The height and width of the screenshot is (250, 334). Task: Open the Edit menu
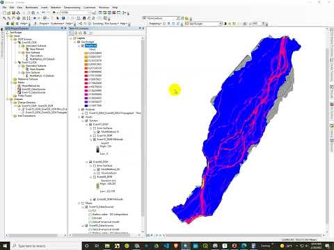pyautogui.click(x=12, y=8)
